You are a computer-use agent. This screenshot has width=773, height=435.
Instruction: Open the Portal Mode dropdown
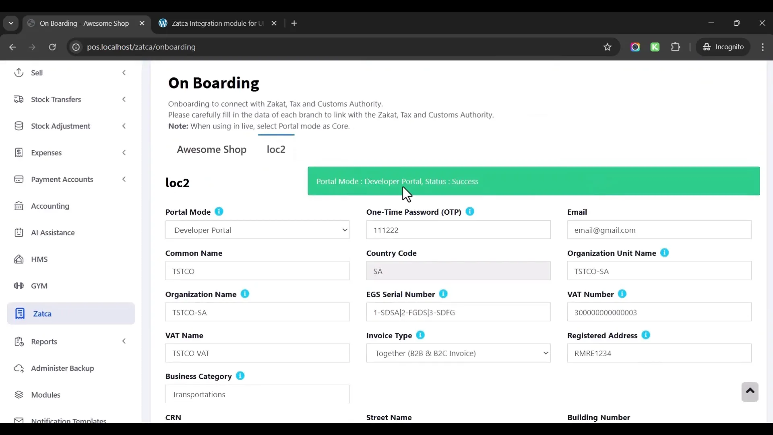[x=257, y=230]
